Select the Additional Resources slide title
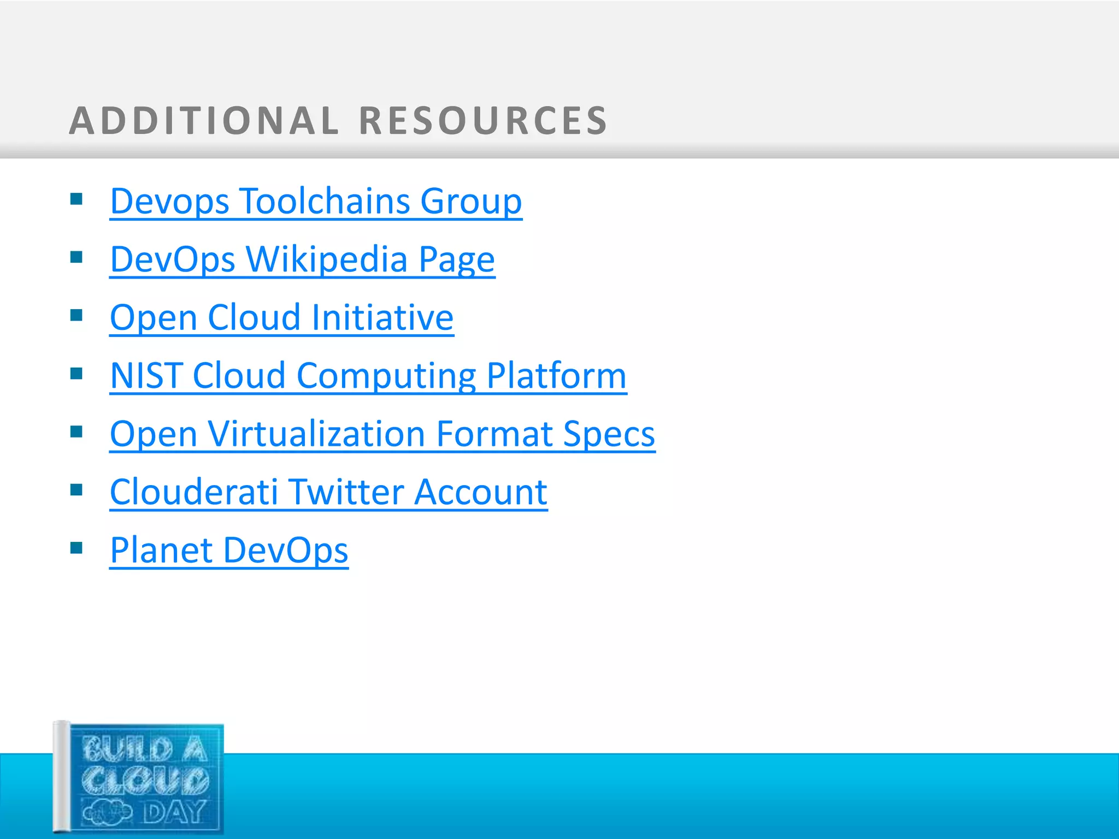 (x=338, y=121)
